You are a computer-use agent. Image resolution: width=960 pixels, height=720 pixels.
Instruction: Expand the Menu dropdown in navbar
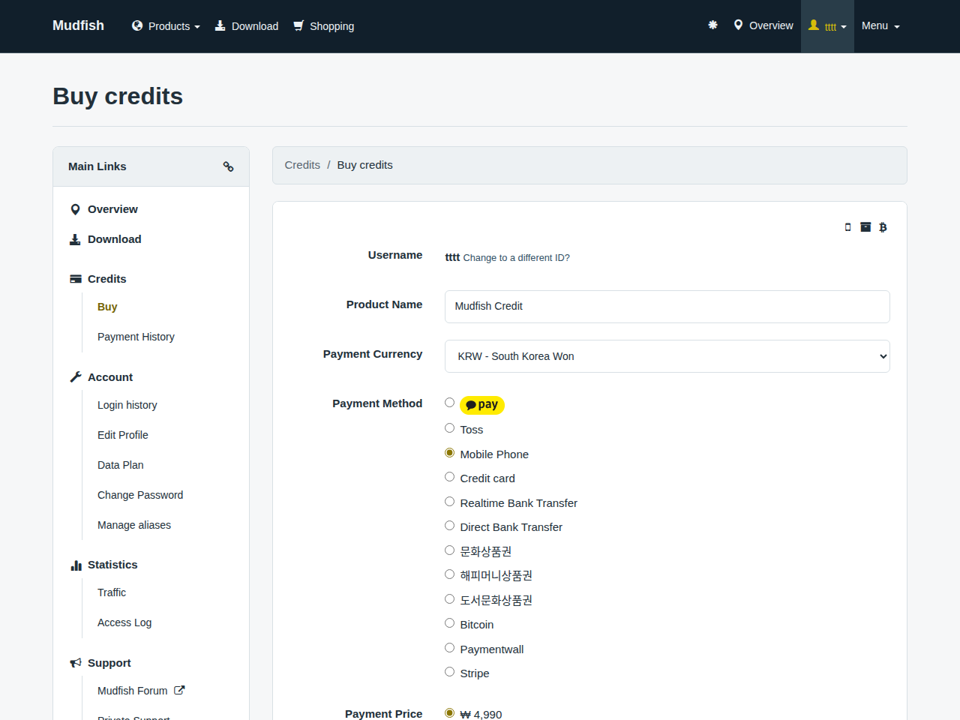coord(880,25)
